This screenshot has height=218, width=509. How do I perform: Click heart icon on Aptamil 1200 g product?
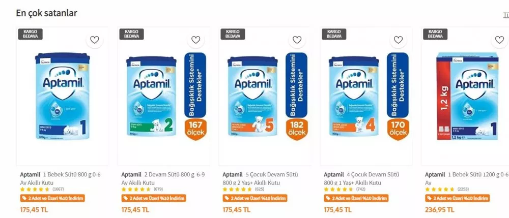499,40
